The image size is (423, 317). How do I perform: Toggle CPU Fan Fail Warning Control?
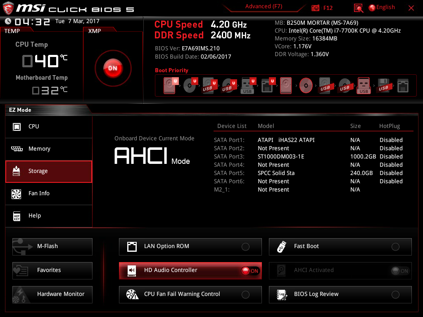click(x=245, y=295)
